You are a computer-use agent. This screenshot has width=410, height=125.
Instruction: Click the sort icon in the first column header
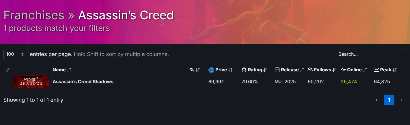click(8, 70)
